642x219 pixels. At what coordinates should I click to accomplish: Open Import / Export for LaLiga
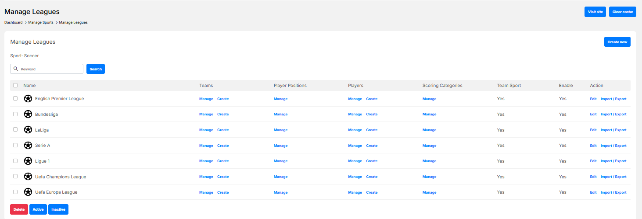click(x=613, y=130)
